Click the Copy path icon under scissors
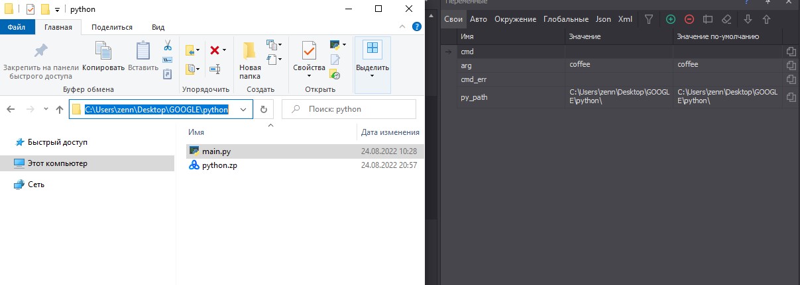 pyautogui.click(x=168, y=60)
